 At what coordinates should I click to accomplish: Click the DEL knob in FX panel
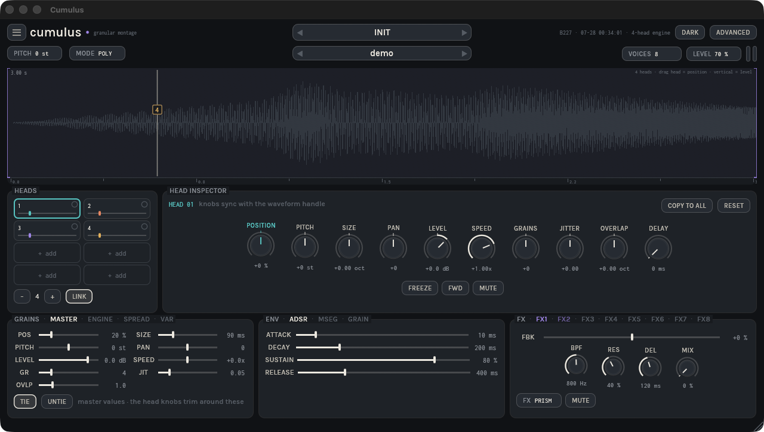pos(650,367)
